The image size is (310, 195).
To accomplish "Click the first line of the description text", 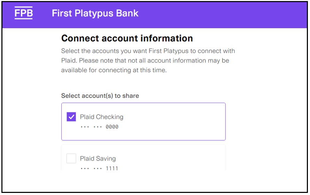I will pyautogui.click(x=148, y=51).
